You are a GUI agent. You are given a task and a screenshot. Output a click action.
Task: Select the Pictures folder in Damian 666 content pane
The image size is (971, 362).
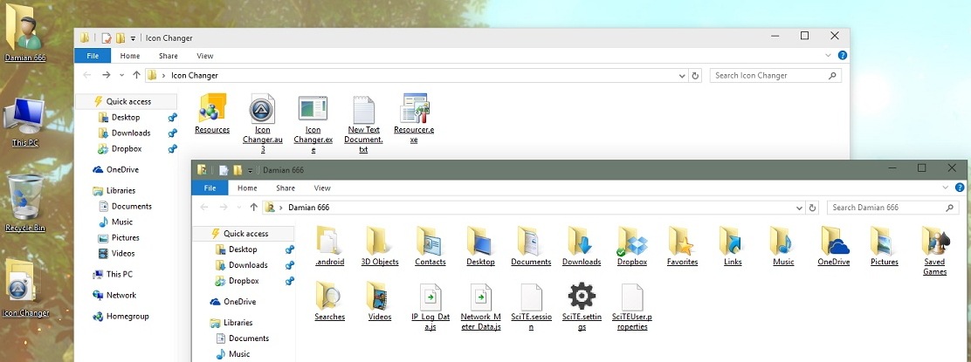coord(885,246)
